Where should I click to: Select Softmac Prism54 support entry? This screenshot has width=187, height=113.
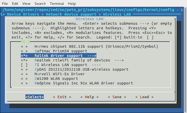(x=61, y=51)
